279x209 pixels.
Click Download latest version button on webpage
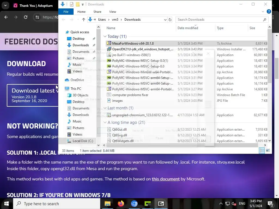[x=33, y=96]
